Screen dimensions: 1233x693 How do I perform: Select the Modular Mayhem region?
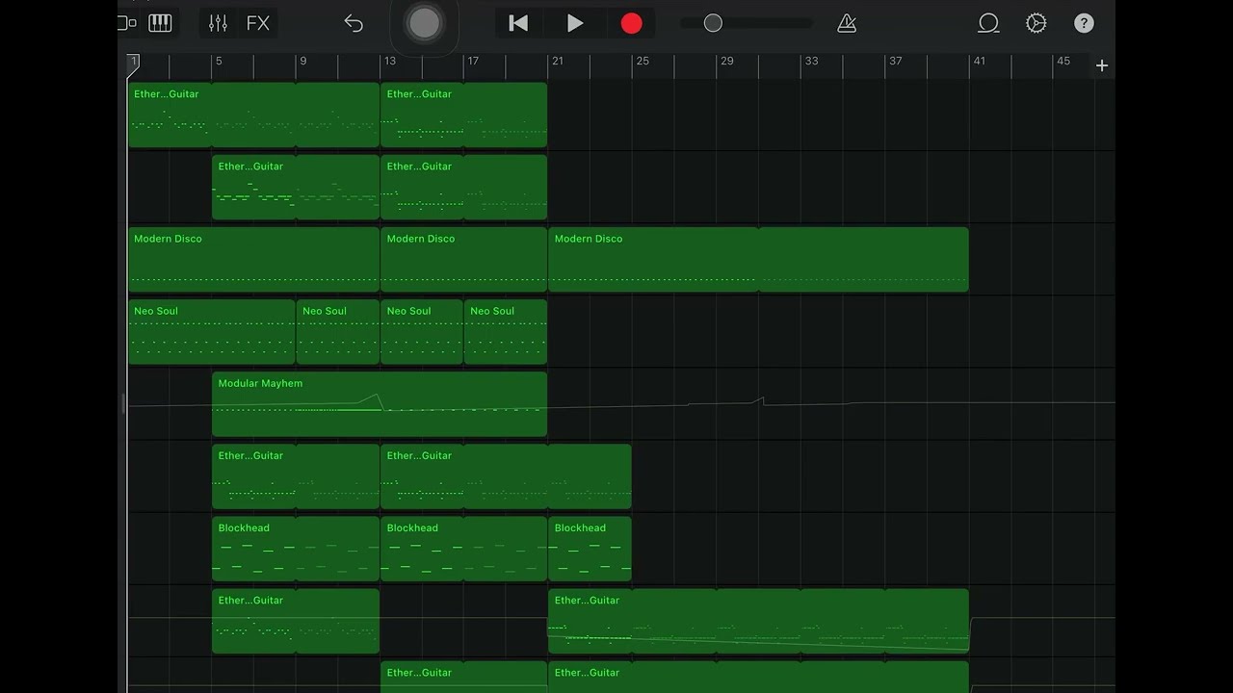[380, 404]
